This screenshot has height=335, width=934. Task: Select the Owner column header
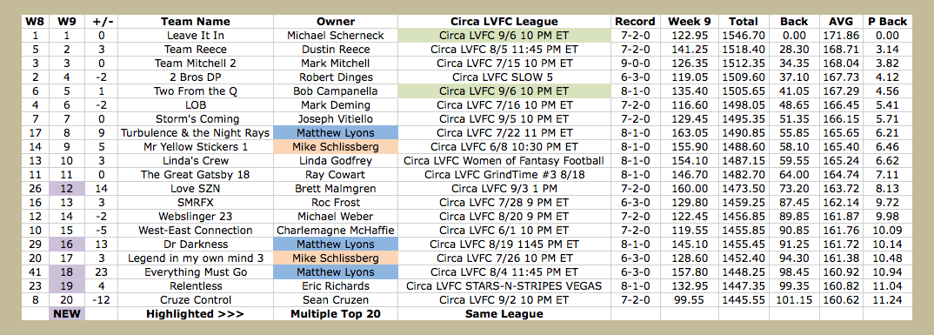(x=336, y=22)
